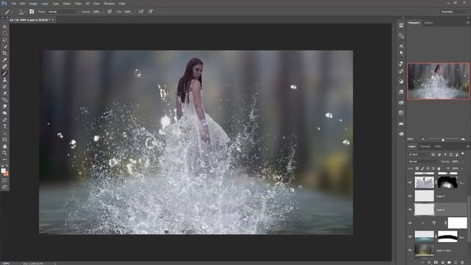Switch to the Histogram tab
Screen dimensions: 471x265
click(x=428, y=23)
